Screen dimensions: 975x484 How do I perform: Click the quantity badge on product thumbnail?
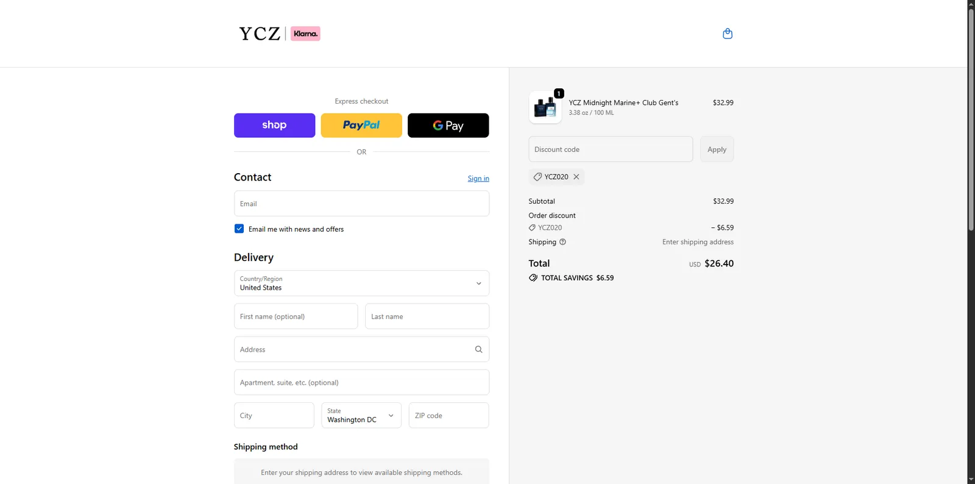coord(559,93)
